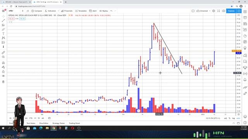
Task: Click the red 54.30 sell price box
Action: pos(11,19)
